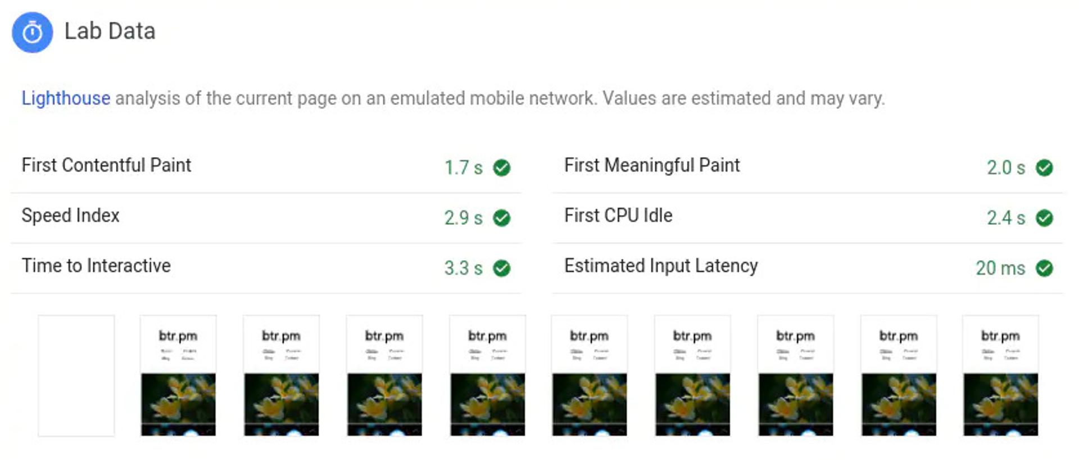Select the Speed Index metric label
The width and height of the screenshot is (1079, 460).
point(70,216)
